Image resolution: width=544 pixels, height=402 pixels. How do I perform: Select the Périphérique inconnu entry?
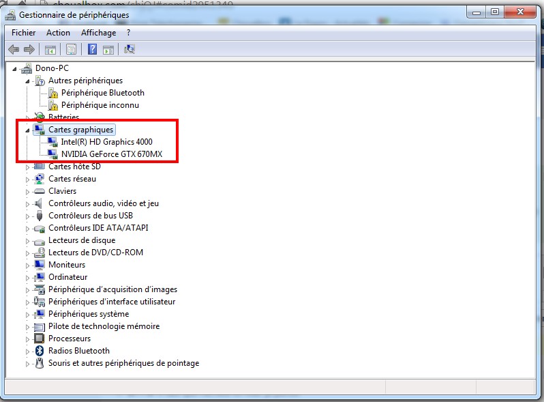pos(100,105)
